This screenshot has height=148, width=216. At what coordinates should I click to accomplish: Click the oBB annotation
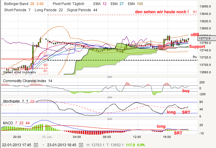[195, 35]
